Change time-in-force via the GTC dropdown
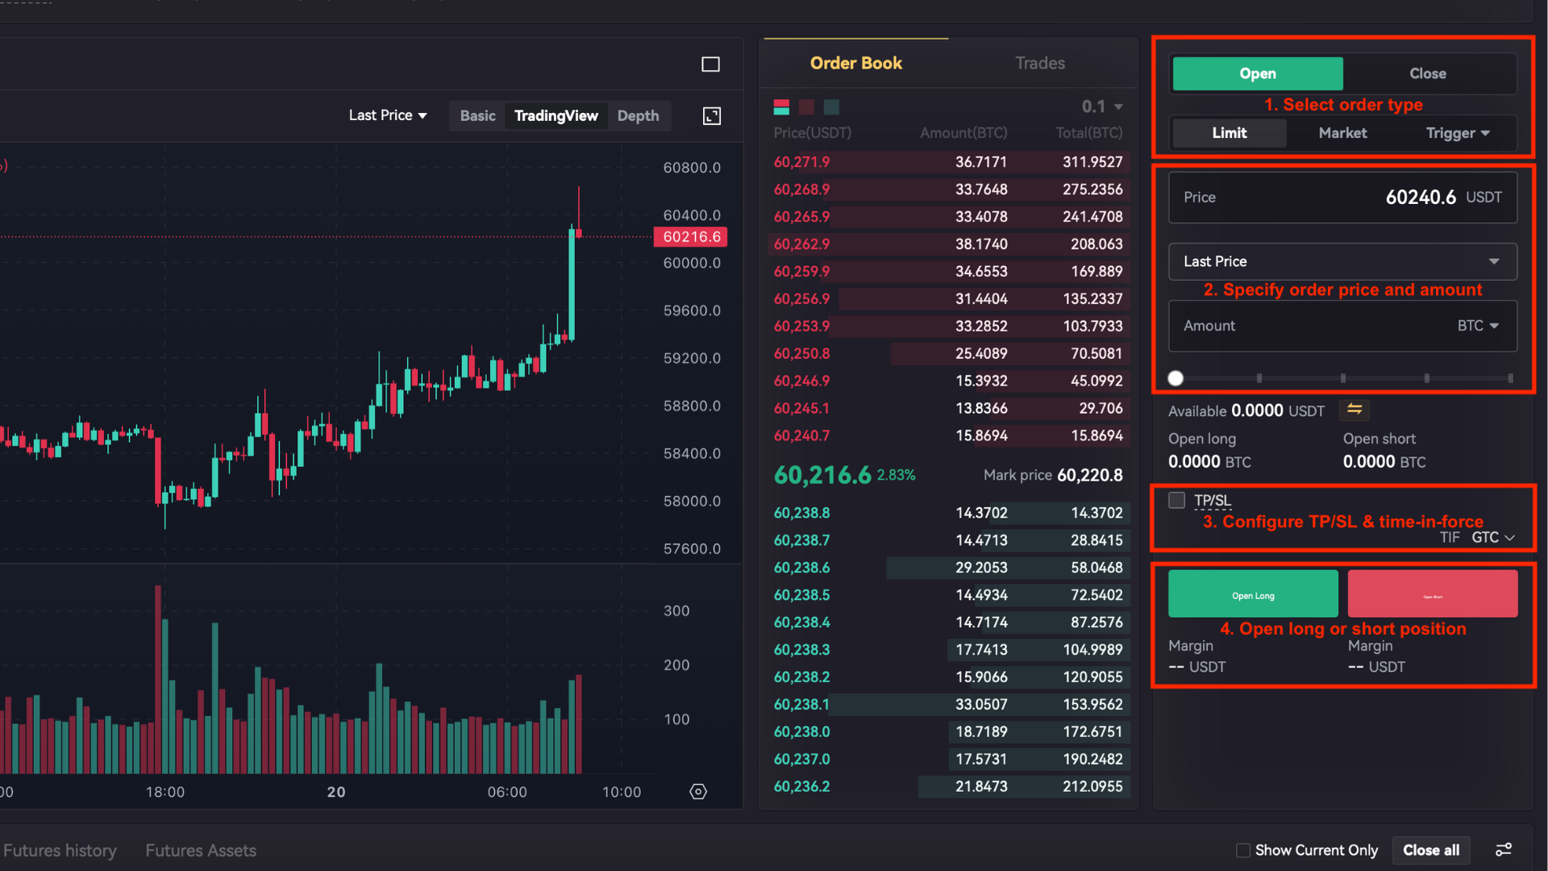 tap(1491, 537)
